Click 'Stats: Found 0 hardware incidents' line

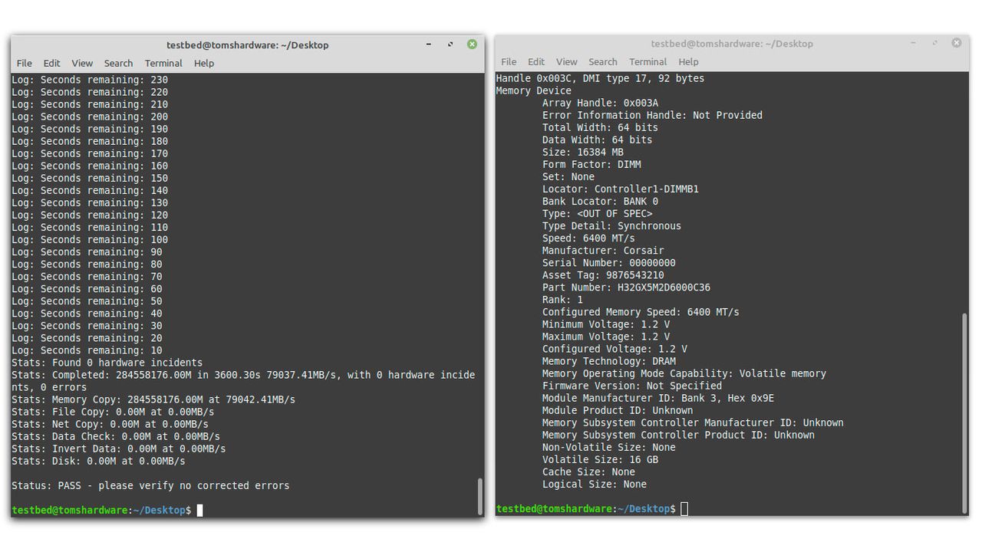[107, 363]
